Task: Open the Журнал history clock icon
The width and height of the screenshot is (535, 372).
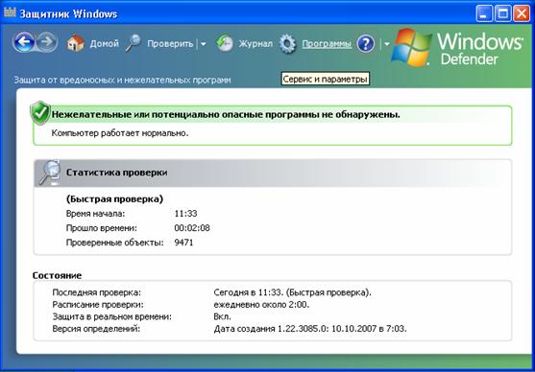Action: [x=225, y=43]
